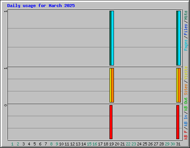Click day label 19 on the axis
The image size is (190, 148).
(x=111, y=144)
